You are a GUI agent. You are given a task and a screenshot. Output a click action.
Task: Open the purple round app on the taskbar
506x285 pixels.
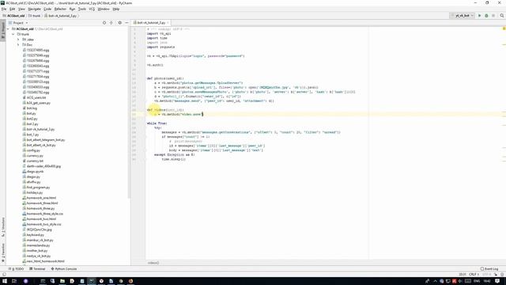coord(26,281)
